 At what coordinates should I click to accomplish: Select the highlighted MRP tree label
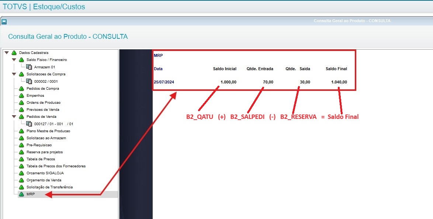coord(31,194)
